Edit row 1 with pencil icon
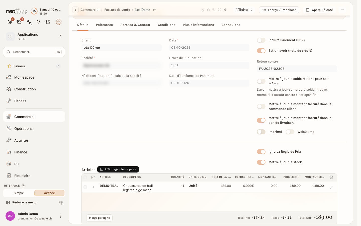Image resolution: width=361 pixels, height=226 pixels. click(331, 188)
